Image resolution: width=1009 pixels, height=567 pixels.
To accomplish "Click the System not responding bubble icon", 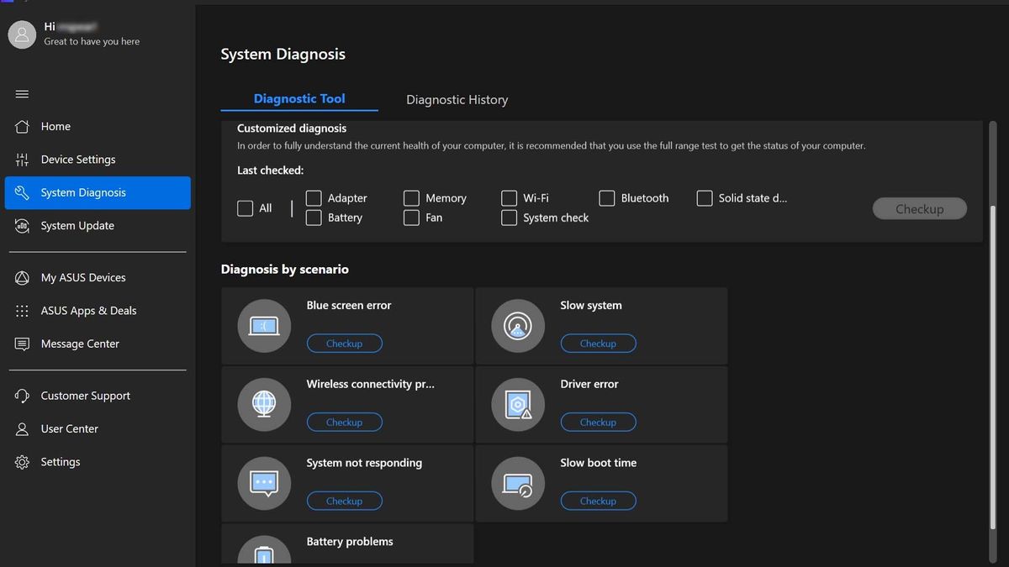I will pos(264,483).
